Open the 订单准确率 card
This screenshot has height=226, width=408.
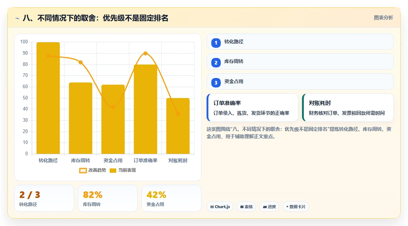point(252,108)
